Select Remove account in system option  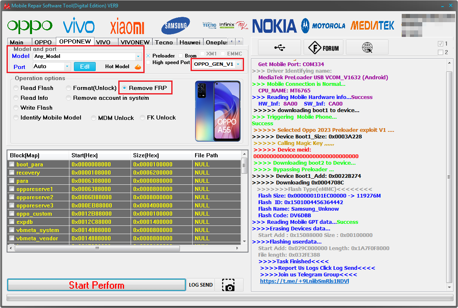tap(69, 98)
